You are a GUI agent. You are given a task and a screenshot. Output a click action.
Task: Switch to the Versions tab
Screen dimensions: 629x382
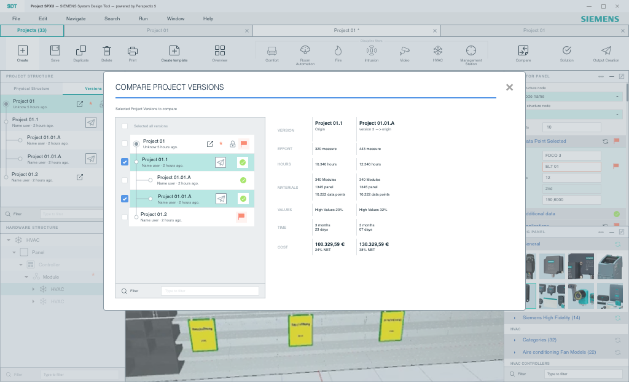[x=93, y=89]
